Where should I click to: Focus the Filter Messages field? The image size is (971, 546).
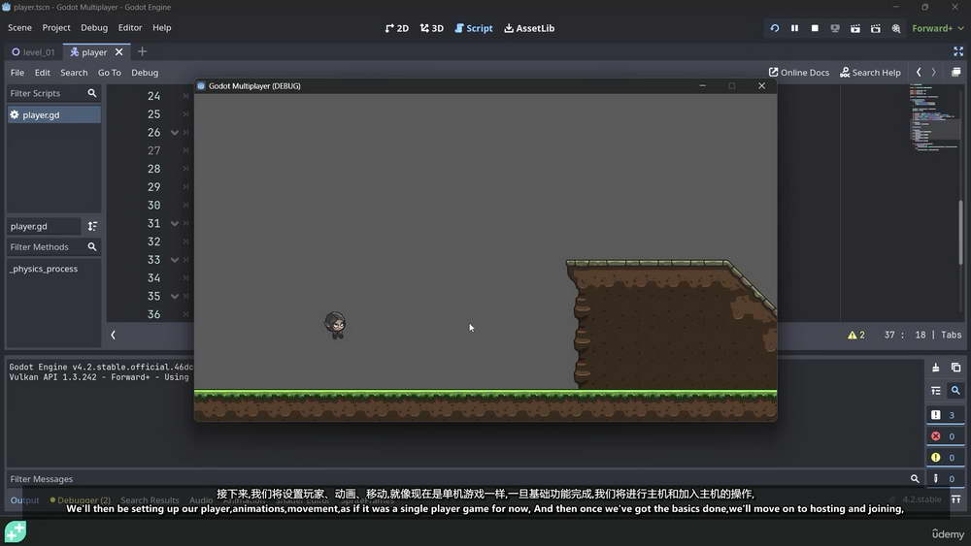point(464,479)
